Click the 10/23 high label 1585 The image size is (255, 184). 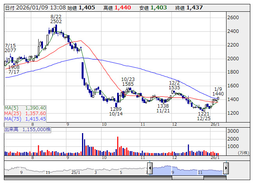pyautogui.click(x=127, y=84)
